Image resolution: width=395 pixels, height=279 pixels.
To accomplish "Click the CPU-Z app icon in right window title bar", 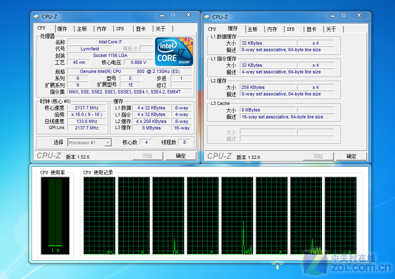I will click(x=207, y=17).
